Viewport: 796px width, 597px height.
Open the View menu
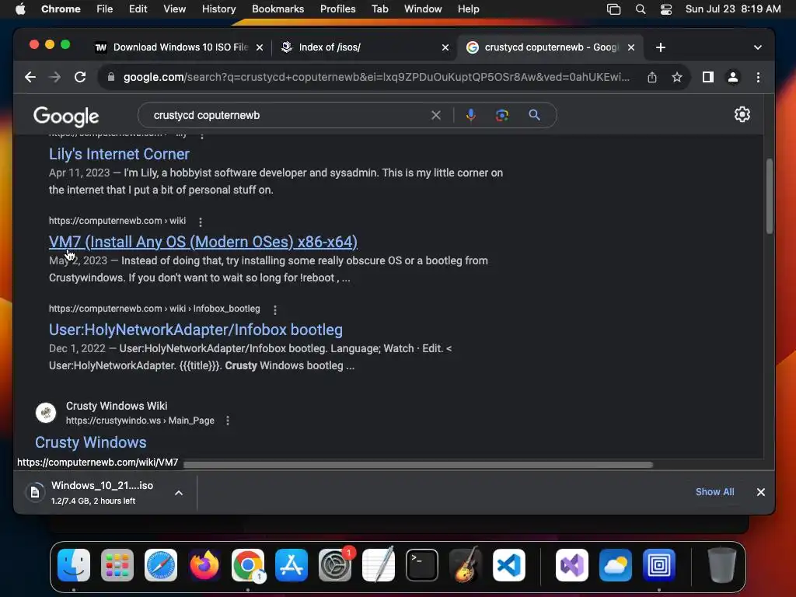click(x=175, y=9)
